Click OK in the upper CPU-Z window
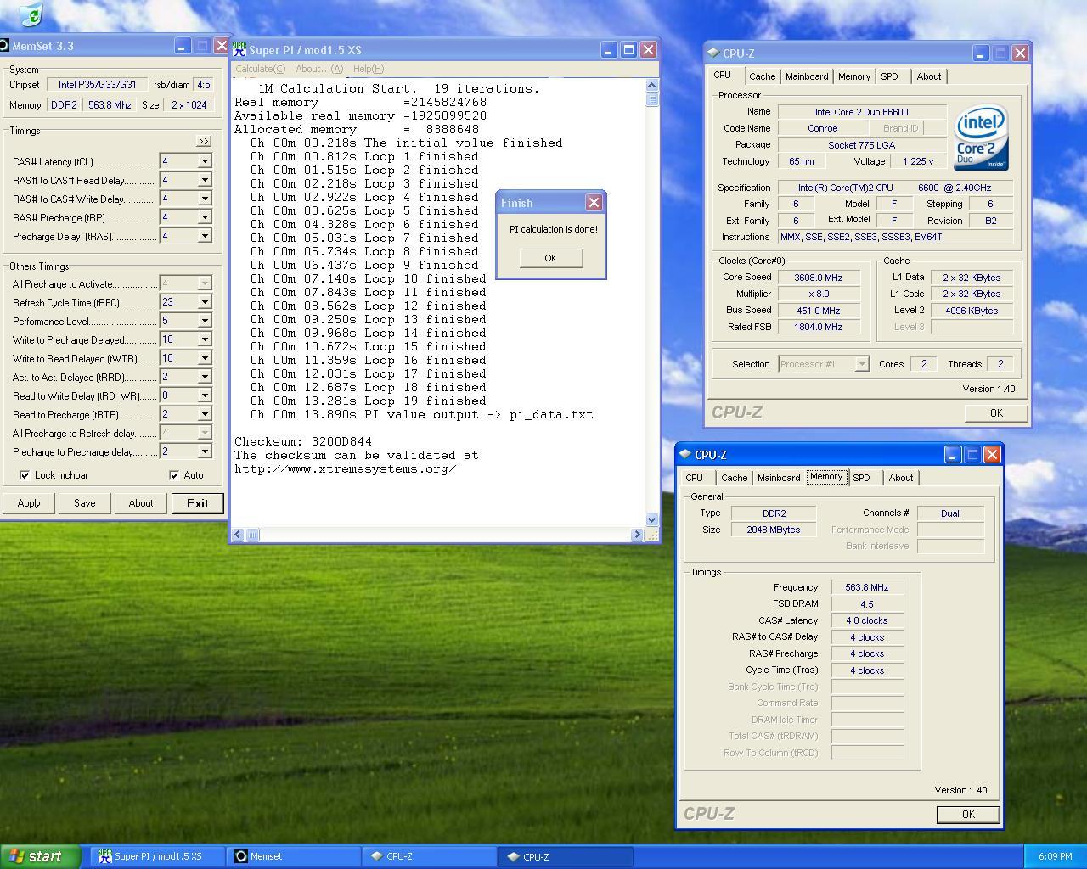1087x869 pixels. (996, 413)
